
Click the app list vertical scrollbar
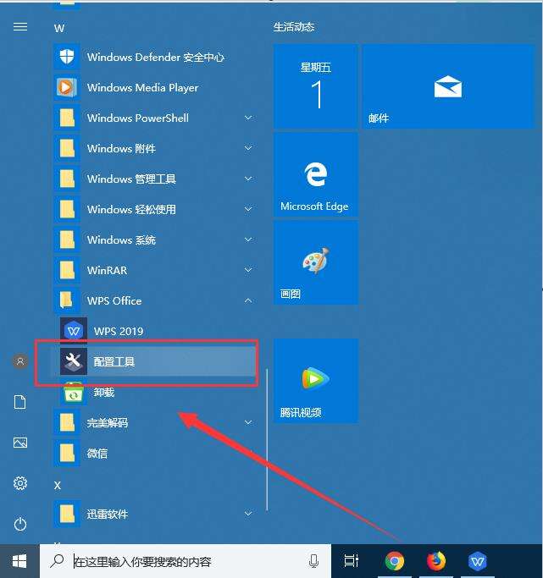[267, 440]
